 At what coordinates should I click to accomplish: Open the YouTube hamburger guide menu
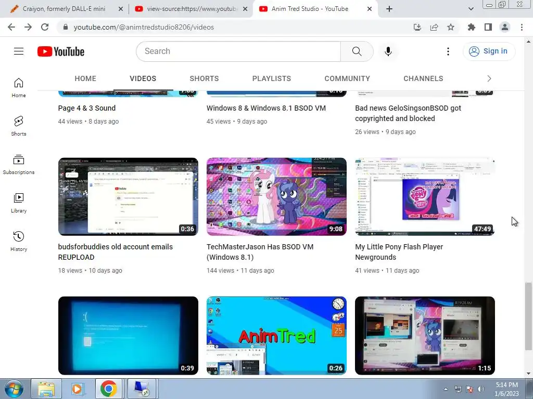pyautogui.click(x=19, y=51)
